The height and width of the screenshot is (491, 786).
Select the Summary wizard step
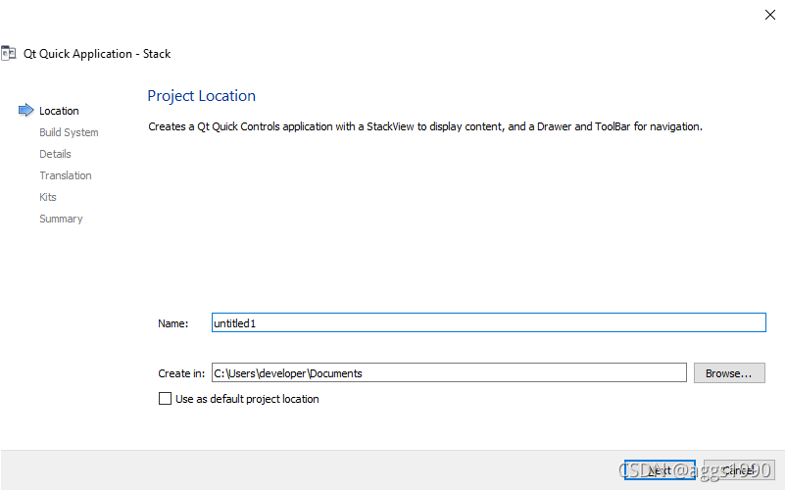61,219
